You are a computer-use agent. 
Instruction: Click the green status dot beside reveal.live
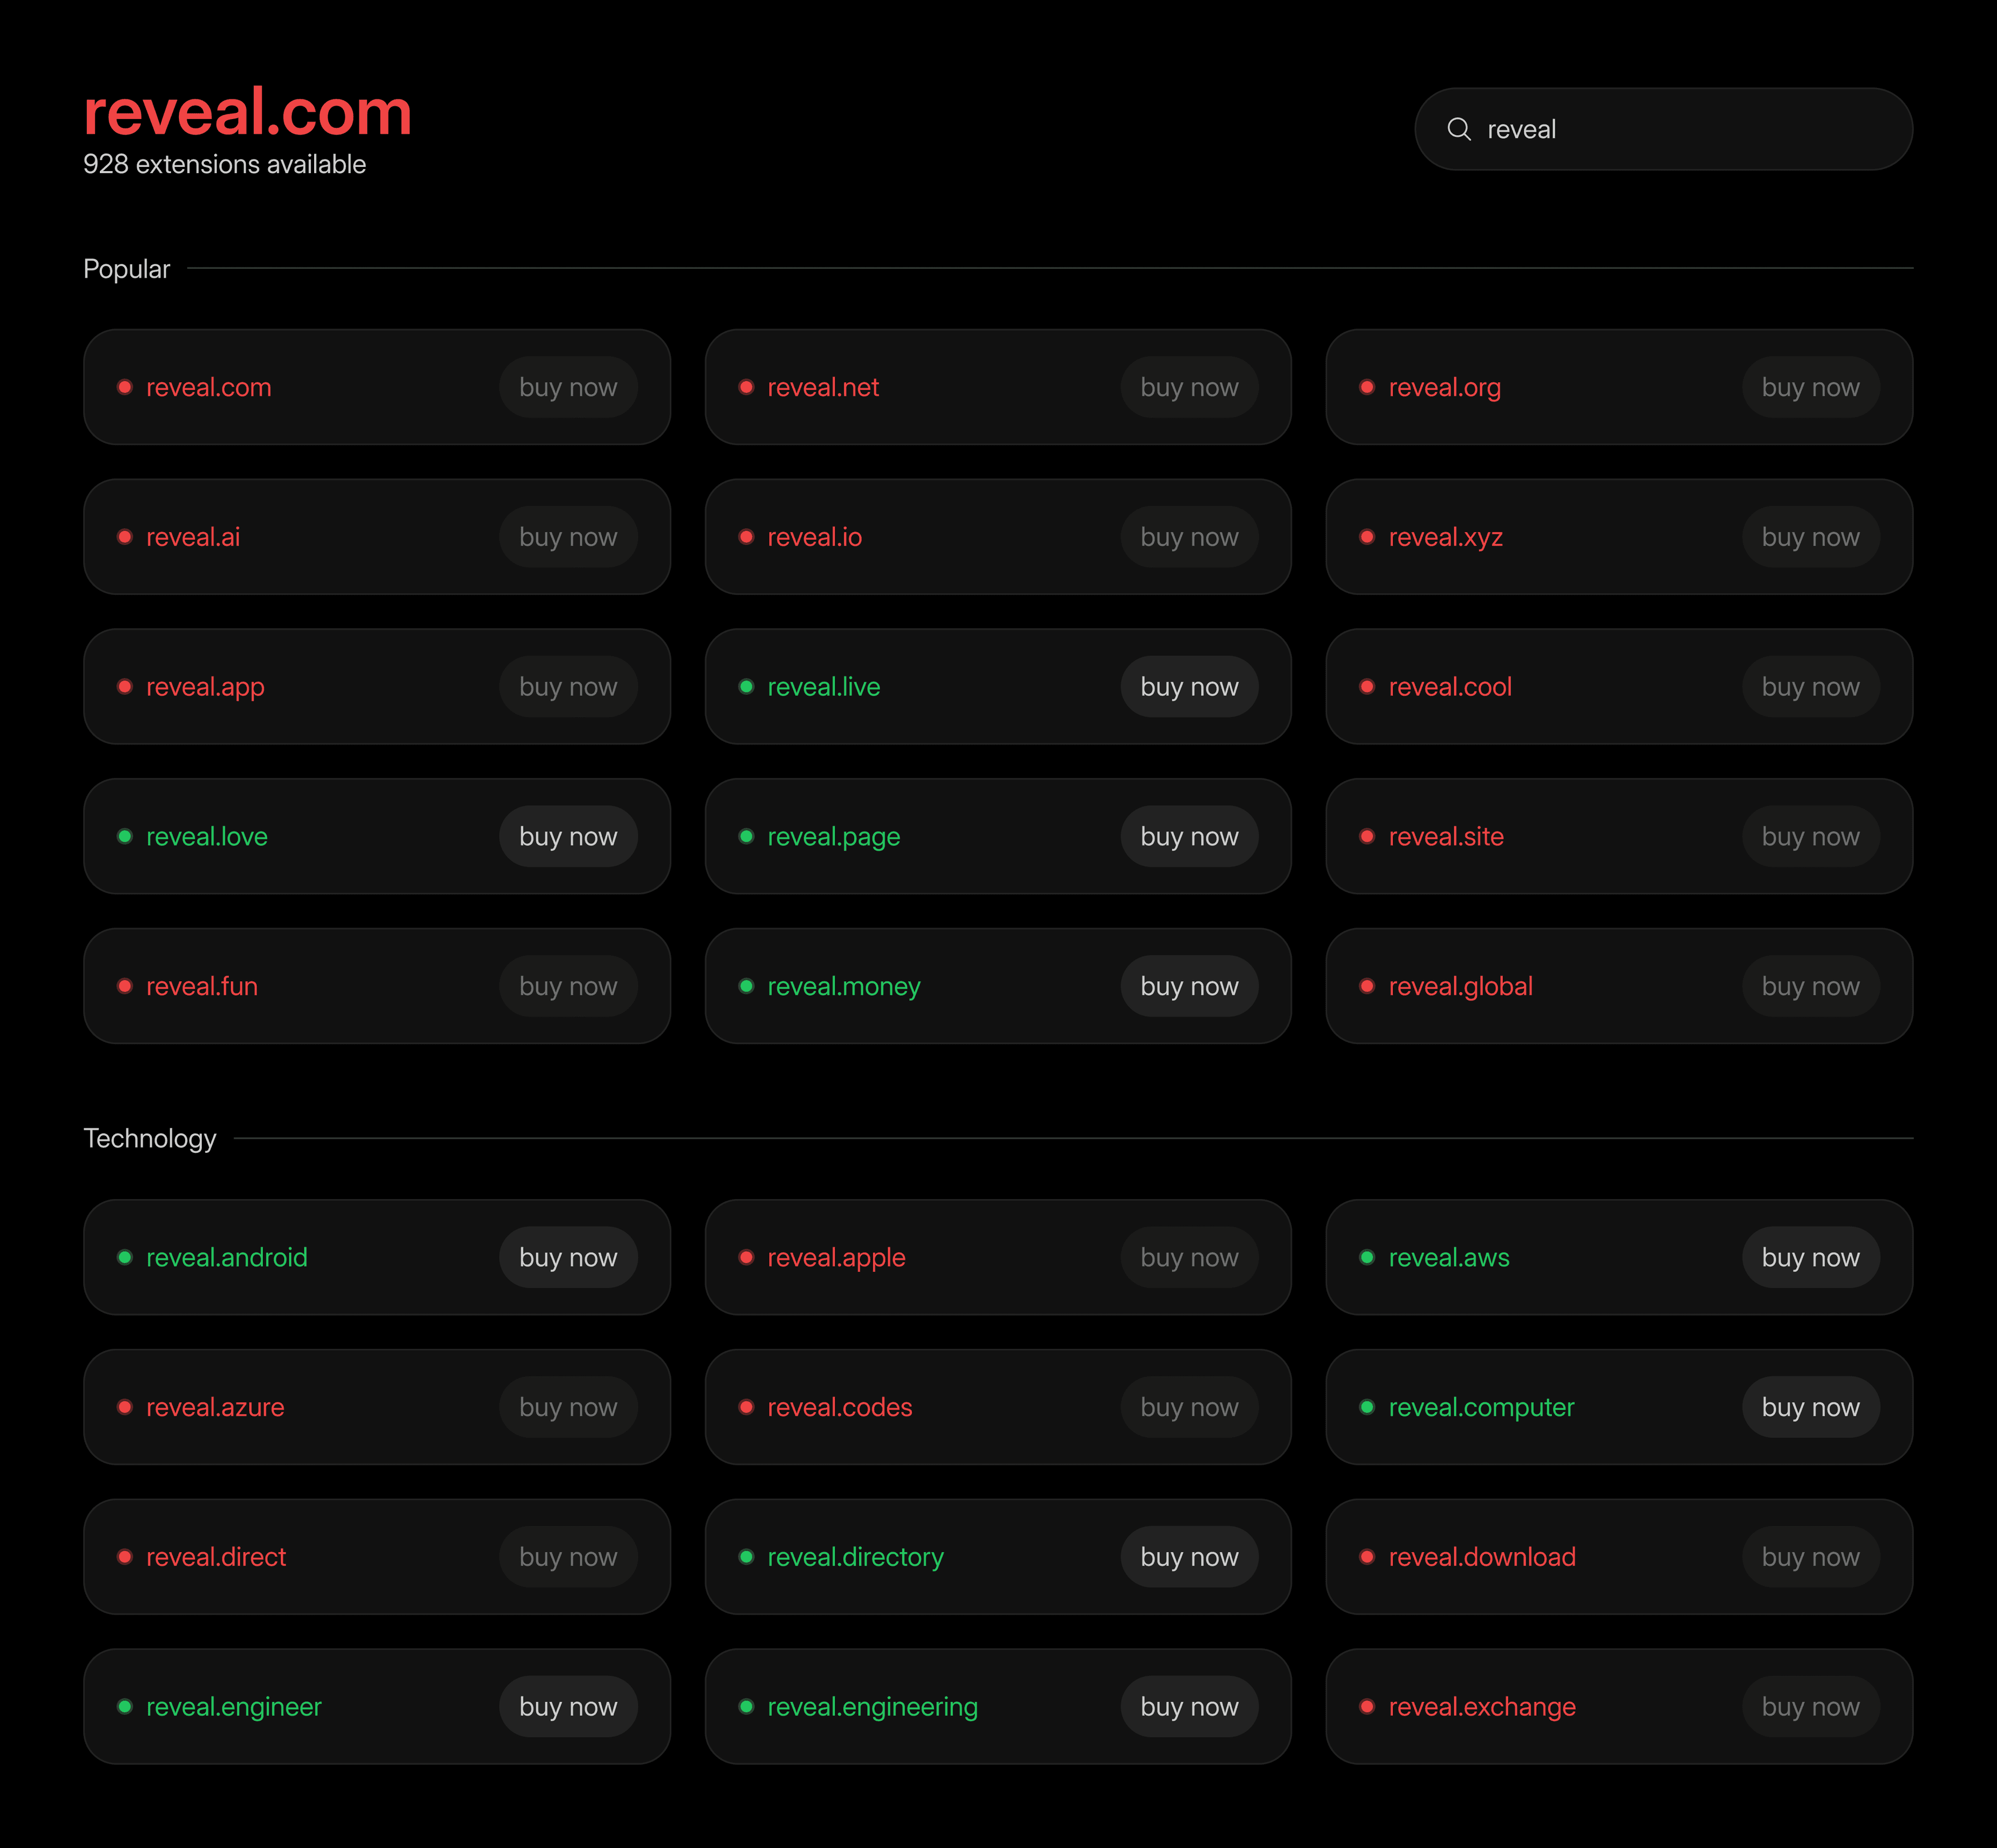pyautogui.click(x=746, y=687)
